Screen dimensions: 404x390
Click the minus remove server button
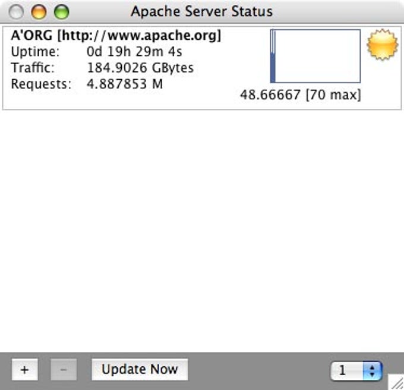point(64,370)
